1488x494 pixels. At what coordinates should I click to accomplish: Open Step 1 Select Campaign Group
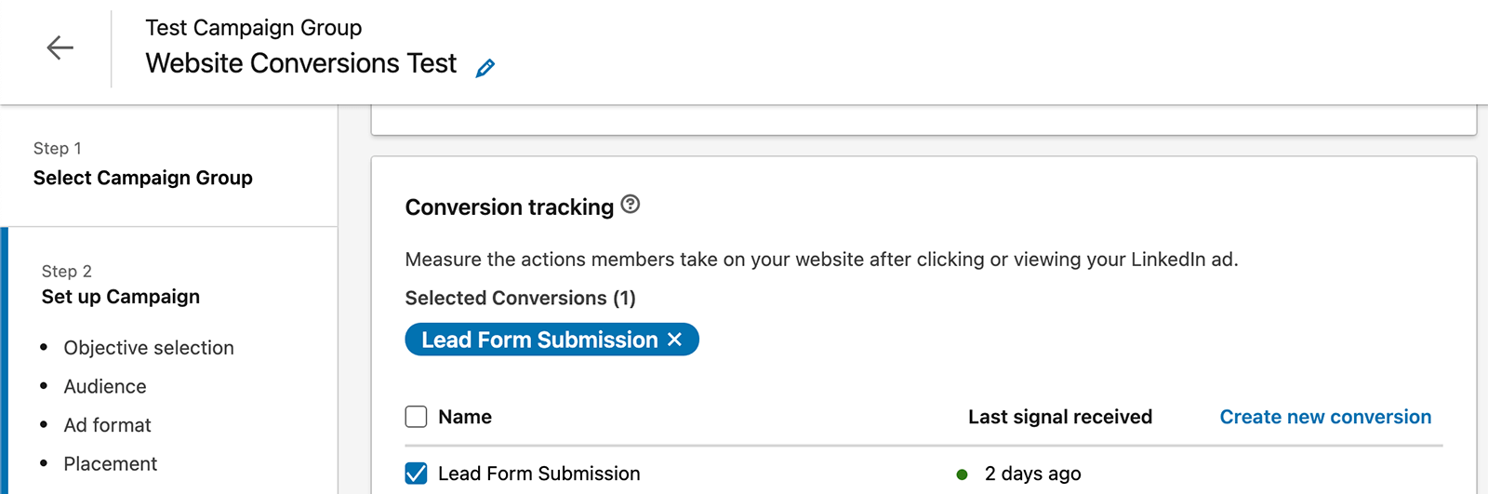pos(142,178)
